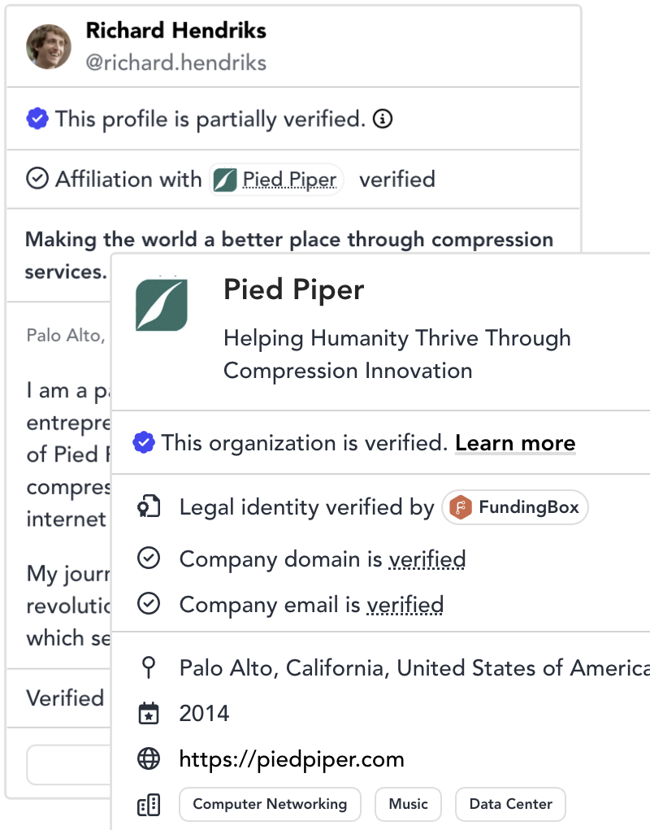Click the blue verified badge on profile
650x830 pixels.
click(x=37, y=120)
